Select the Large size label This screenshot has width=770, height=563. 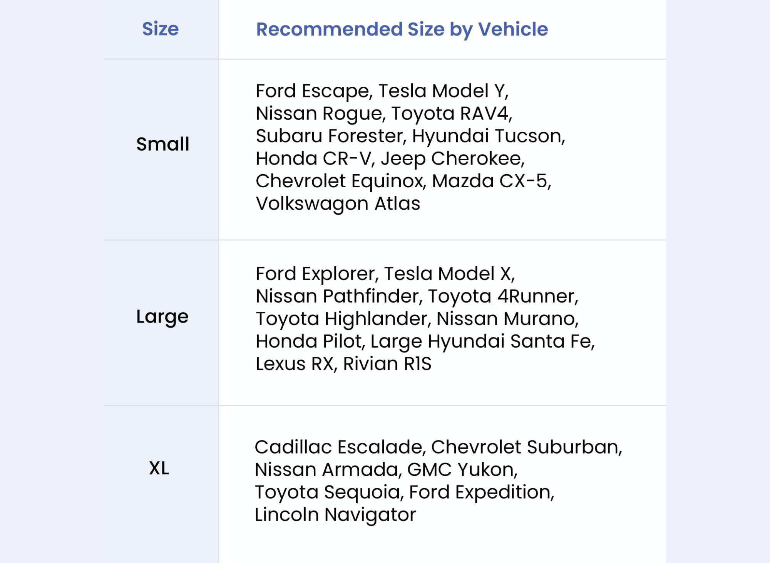pyautogui.click(x=162, y=317)
